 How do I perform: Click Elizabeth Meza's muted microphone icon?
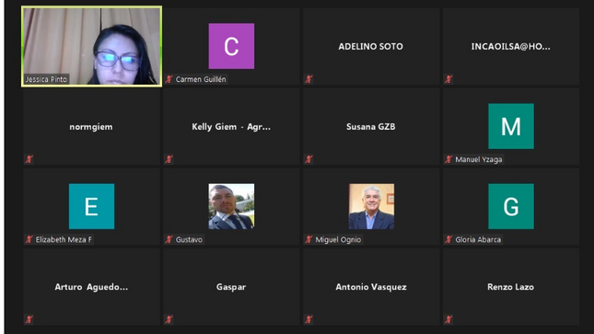[29, 239]
